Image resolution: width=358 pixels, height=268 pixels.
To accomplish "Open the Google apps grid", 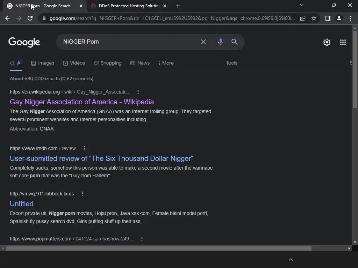I will [x=343, y=42].
